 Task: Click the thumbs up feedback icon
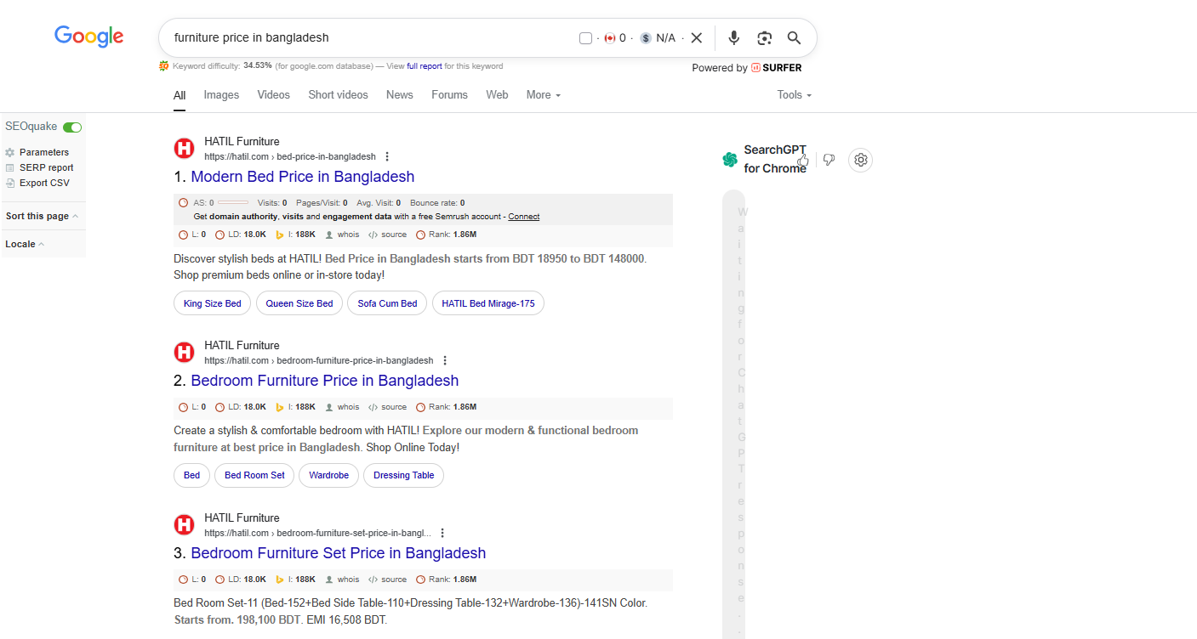tap(803, 160)
